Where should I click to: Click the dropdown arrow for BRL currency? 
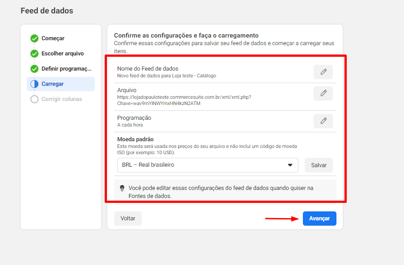point(290,165)
